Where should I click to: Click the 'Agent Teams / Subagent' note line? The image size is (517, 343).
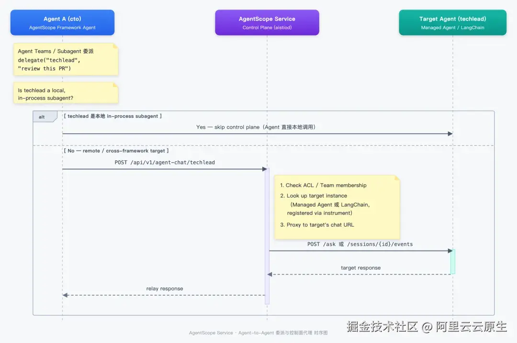[x=56, y=51]
